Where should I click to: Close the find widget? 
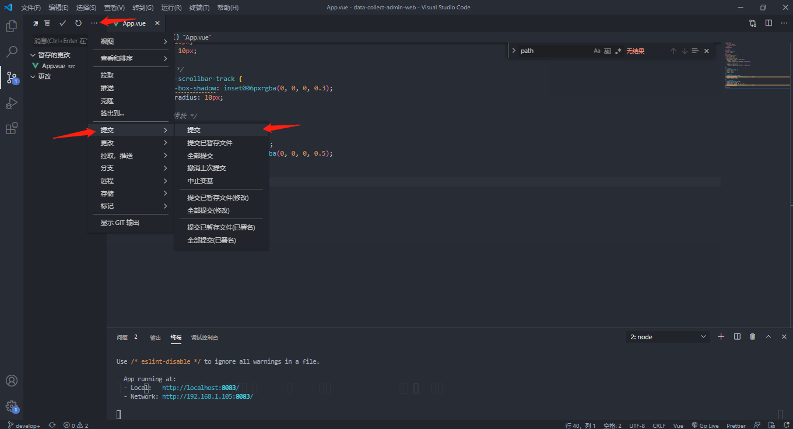click(707, 51)
